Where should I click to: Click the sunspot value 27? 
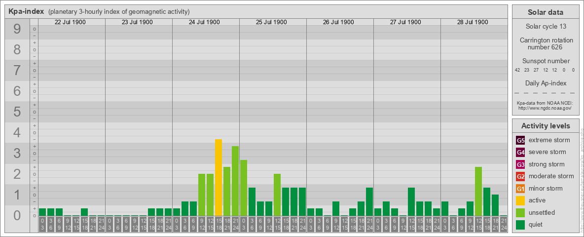(536, 70)
